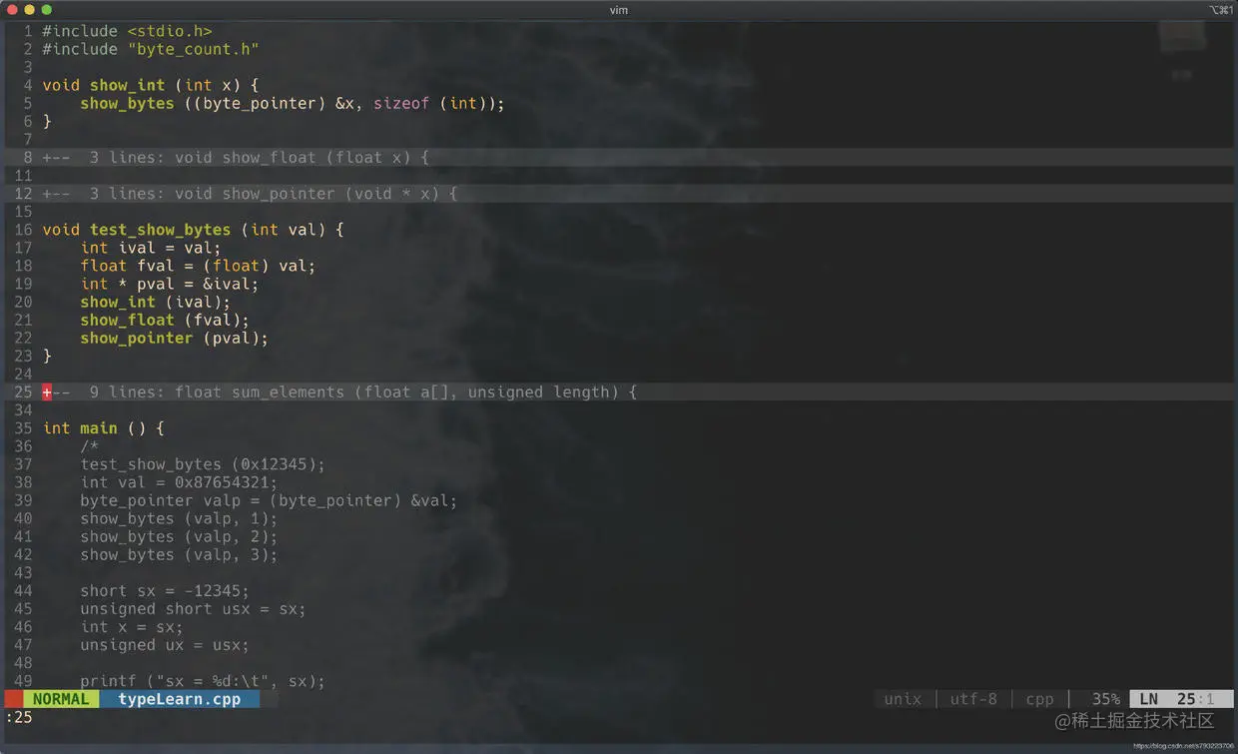The width and height of the screenshot is (1238, 754).
Task: Click the 'unsigned short usx = sx;' line
Action: coord(193,608)
